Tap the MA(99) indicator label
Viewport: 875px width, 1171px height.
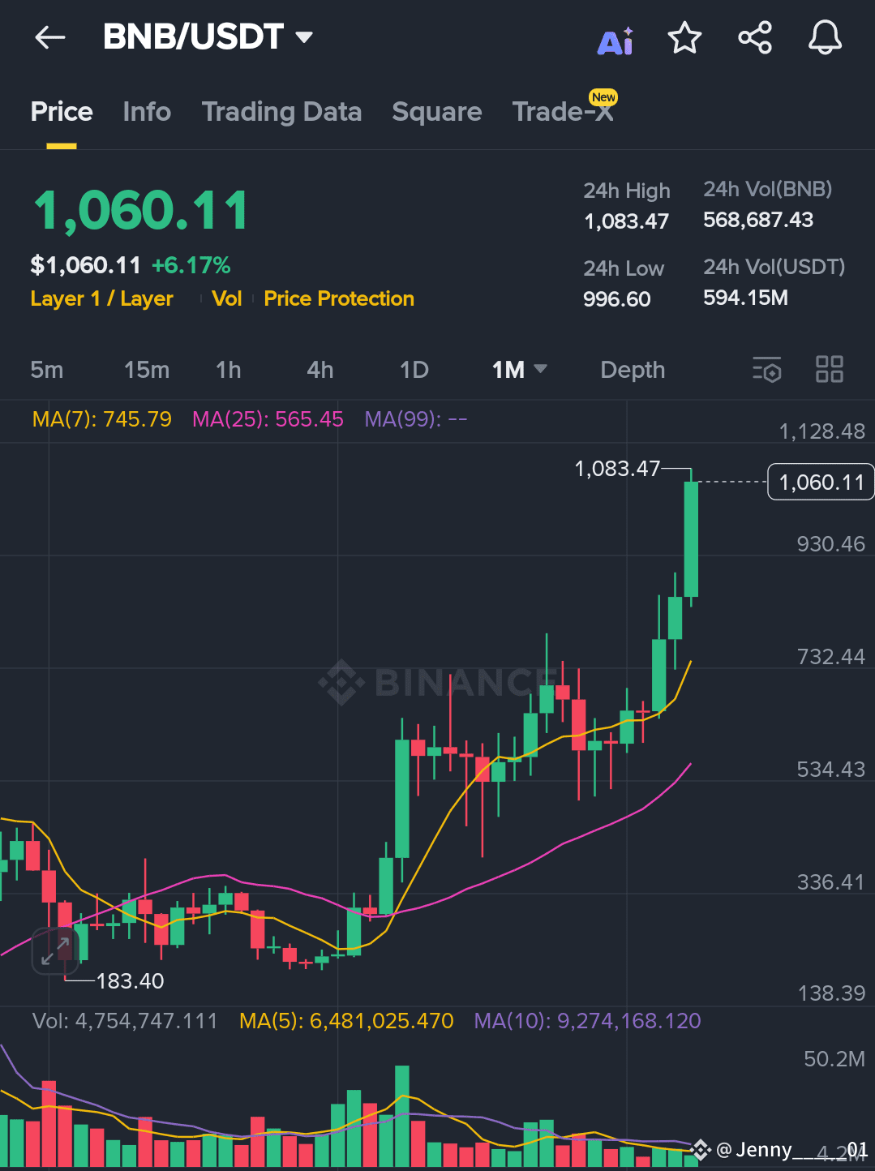coord(416,419)
